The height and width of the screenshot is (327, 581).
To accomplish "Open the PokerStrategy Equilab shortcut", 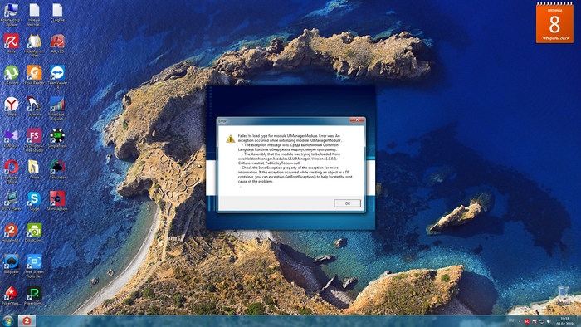I will 57,109.
